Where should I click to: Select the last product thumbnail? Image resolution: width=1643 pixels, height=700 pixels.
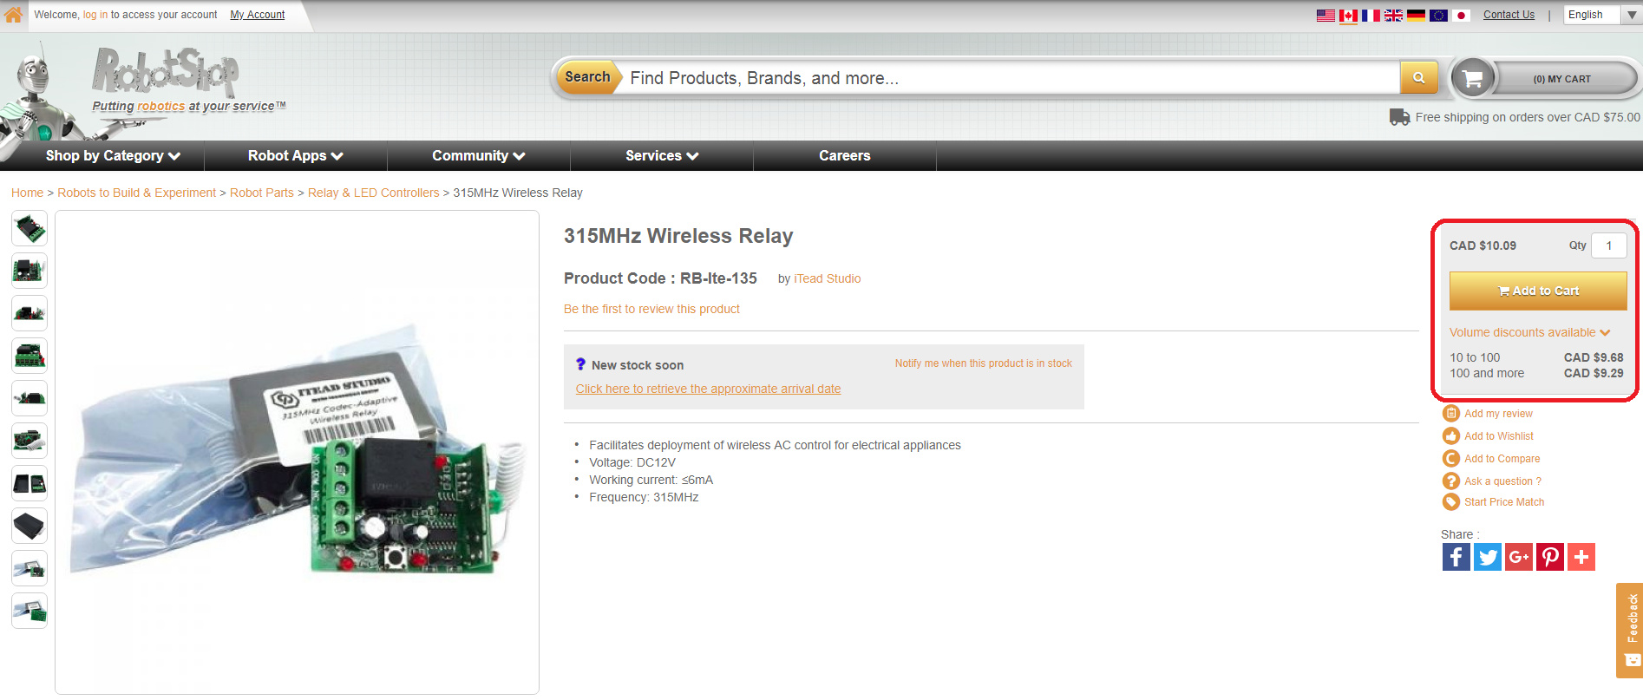[x=29, y=611]
